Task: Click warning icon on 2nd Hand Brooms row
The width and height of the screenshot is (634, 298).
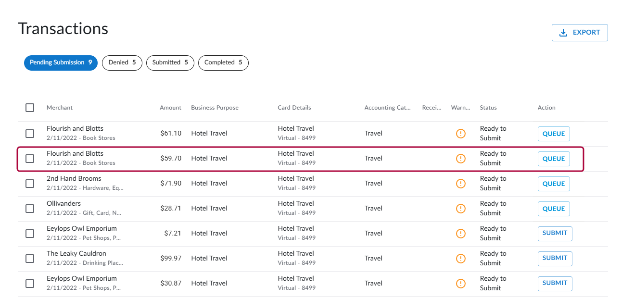Action: click(460, 184)
